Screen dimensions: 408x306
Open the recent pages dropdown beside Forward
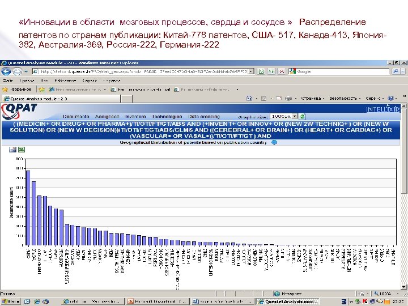pos(25,71)
